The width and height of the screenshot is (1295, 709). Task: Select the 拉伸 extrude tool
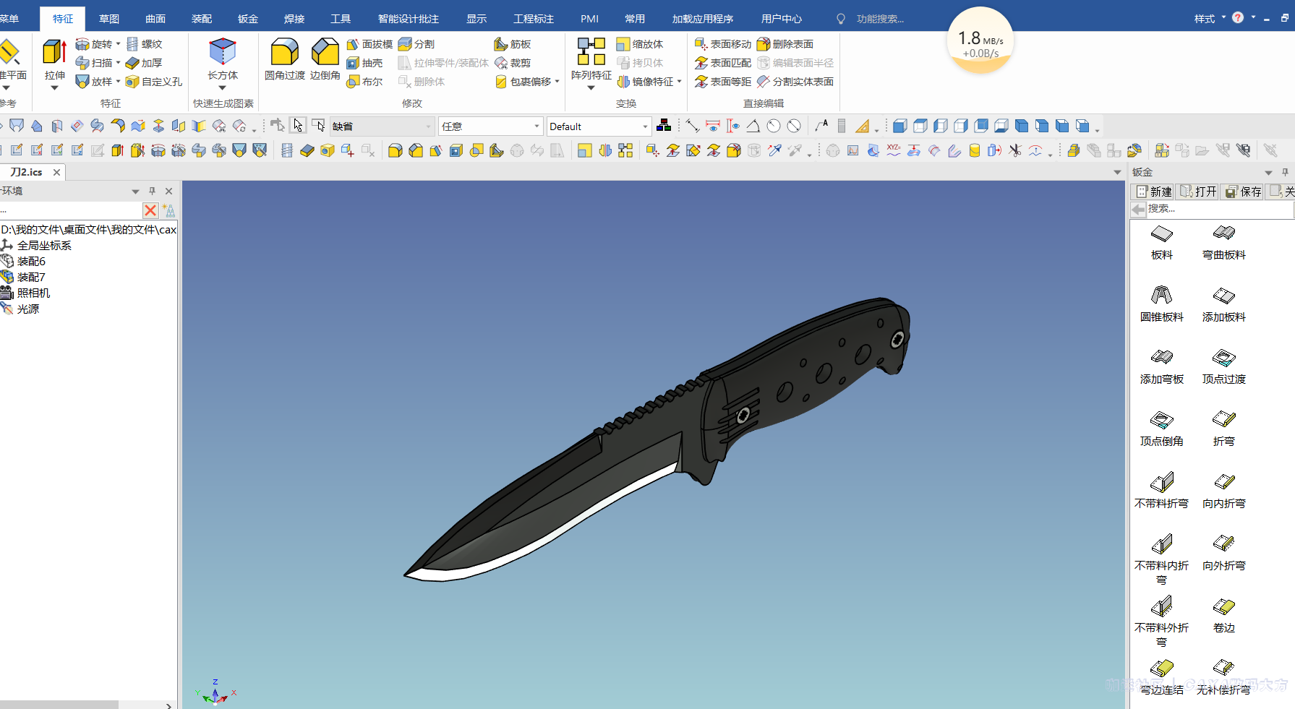click(x=54, y=59)
